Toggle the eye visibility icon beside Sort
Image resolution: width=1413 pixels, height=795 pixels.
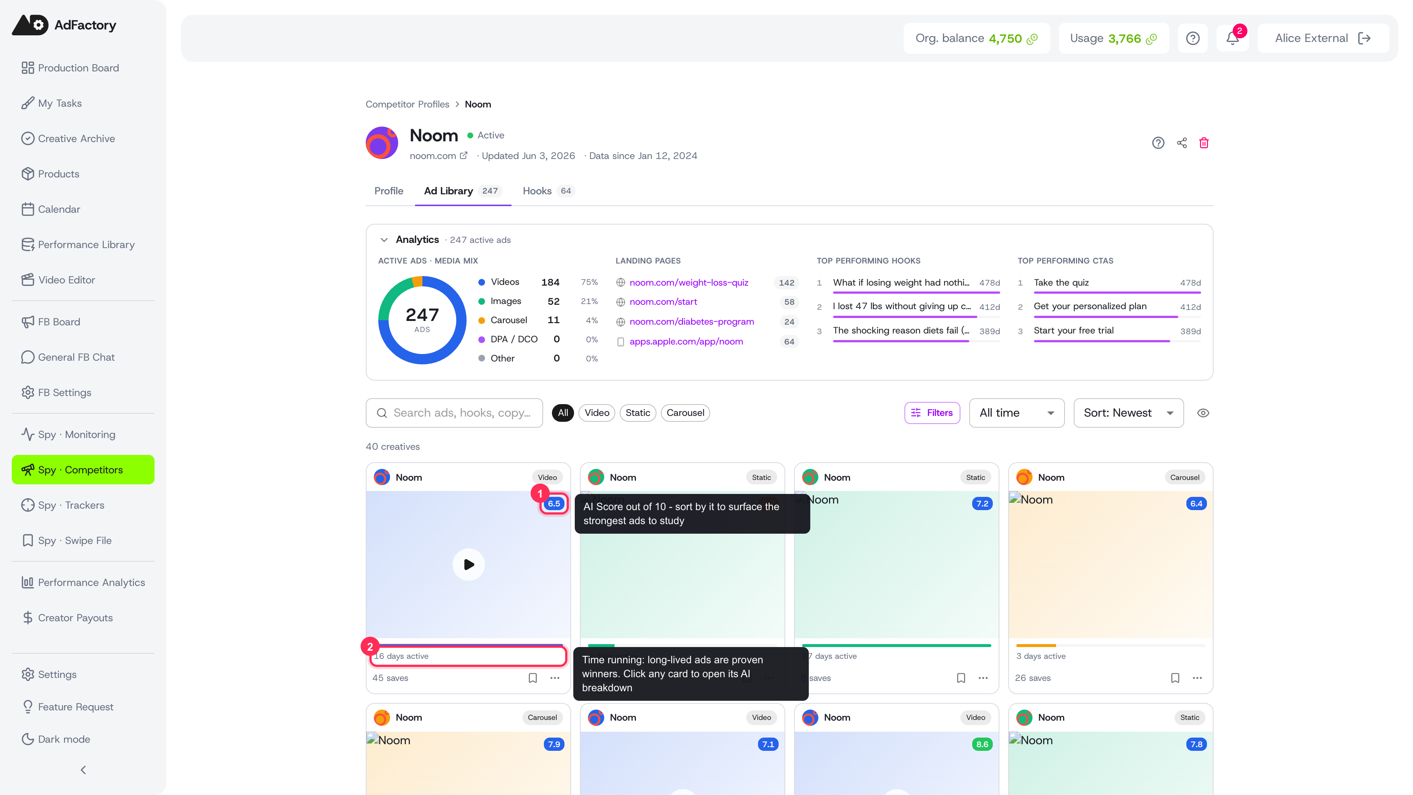(1203, 413)
